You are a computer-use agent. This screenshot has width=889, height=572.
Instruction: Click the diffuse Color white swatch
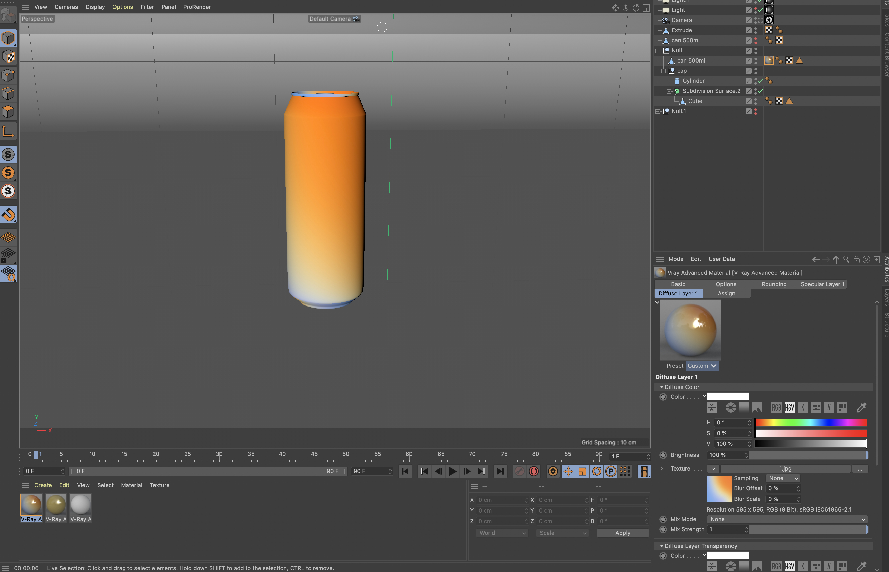(728, 397)
